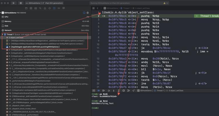Select frame 2 addObserver:forKeyPath:options:context:
Screen dimensions: 219x116
coord(46,44)
